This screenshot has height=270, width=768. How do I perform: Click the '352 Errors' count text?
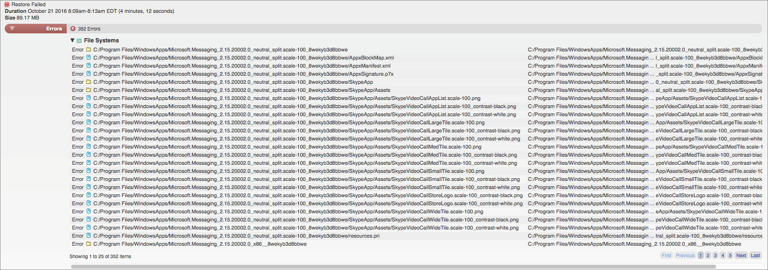tap(89, 29)
